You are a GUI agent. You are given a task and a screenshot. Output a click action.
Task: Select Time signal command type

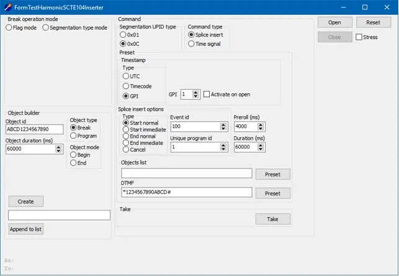[192, 44]
